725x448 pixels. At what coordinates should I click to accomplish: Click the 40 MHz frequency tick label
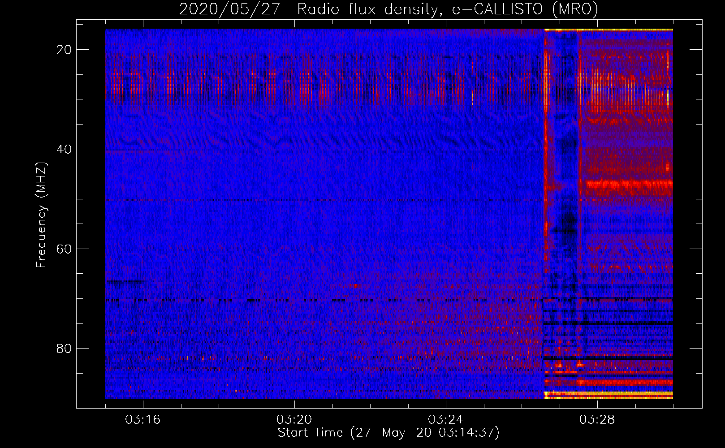(64, 149)
